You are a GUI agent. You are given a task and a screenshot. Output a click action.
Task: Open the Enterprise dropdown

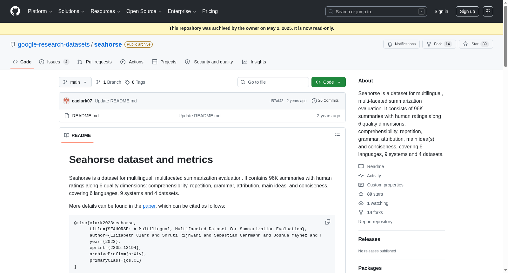pyautogui.click(x=182, y=11)
